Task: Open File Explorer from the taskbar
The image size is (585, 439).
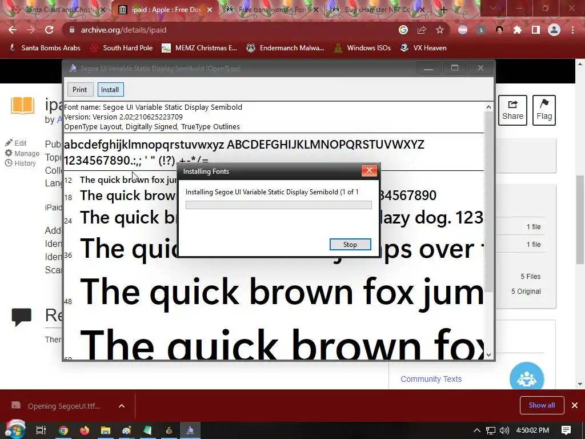Action: coord(106,430)
